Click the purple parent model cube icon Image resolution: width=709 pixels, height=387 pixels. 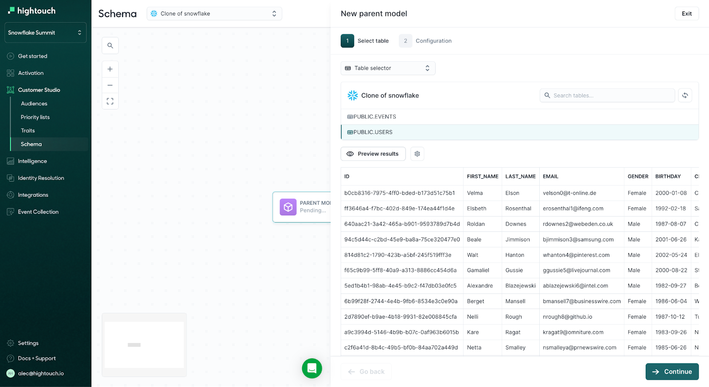[x=288, y=207]
